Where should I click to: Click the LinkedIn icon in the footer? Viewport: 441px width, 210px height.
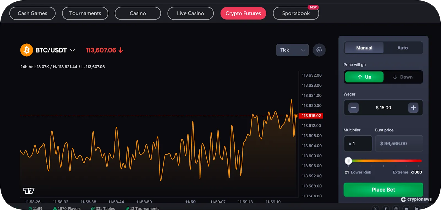tap(416, 208)
